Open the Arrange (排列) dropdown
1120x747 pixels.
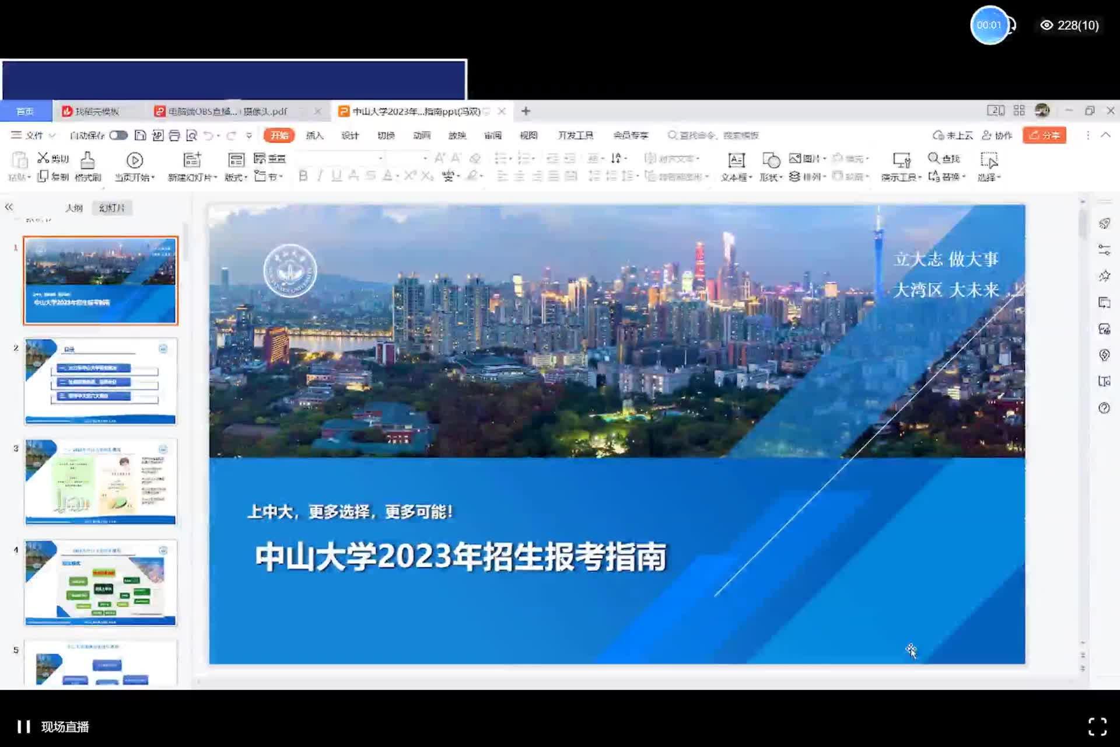coord(807,176)
